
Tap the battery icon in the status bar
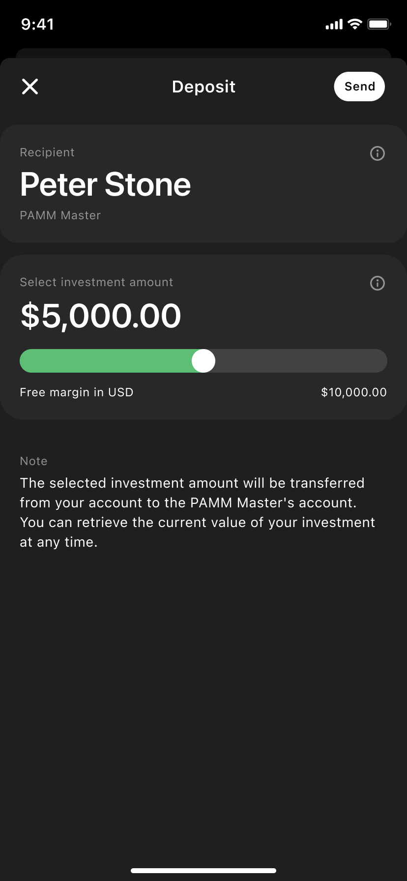[x=379, y=24]
